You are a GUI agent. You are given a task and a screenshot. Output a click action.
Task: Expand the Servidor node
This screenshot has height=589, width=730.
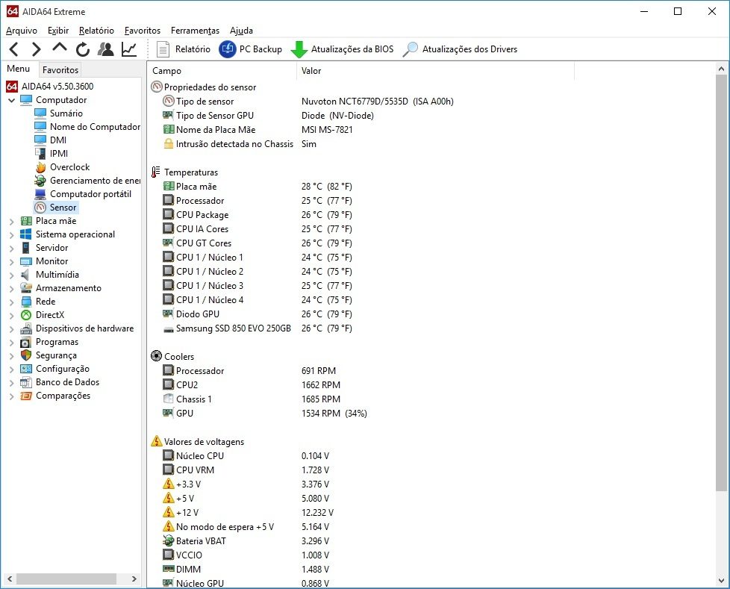[12, 249]
